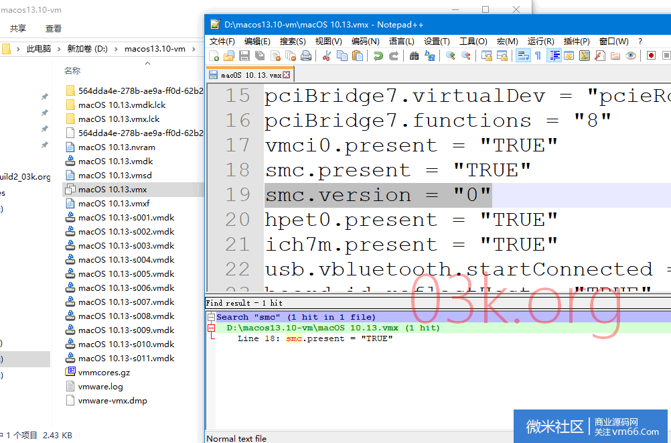Open the 语言(L) menu

pyautogui.click(x=401, y=41)
